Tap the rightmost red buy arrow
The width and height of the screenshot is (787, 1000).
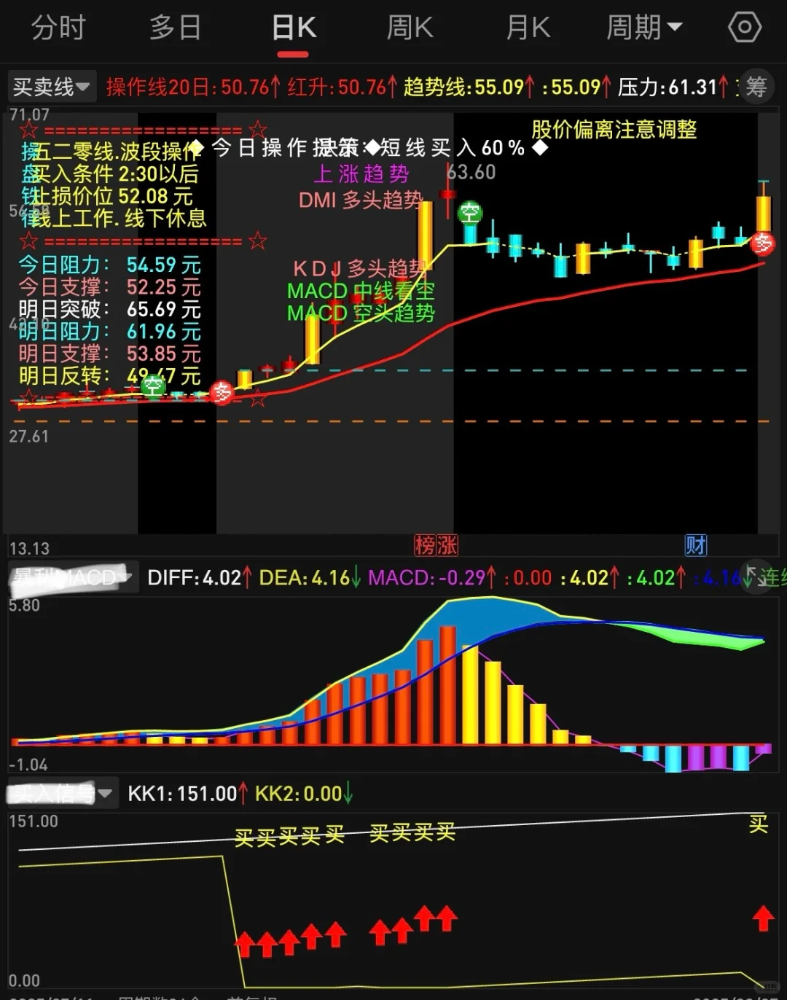[763, 918]
